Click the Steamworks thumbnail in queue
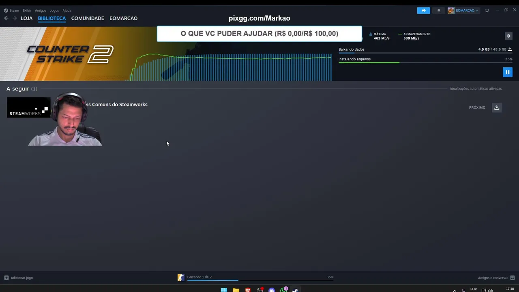This screenshot has width=519, height=292. tap(28, 107)
